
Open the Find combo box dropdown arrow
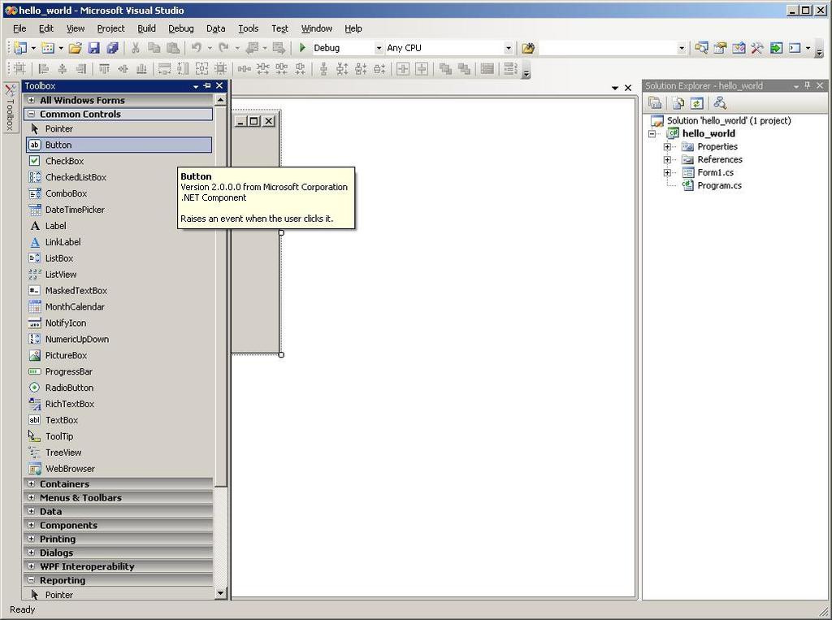click(682, 48)
